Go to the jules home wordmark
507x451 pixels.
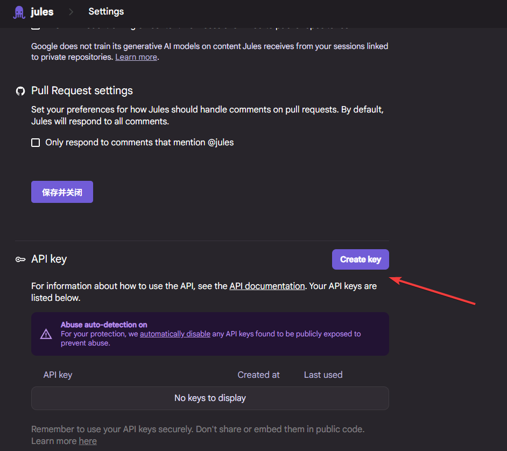click(x=42, y=12)
